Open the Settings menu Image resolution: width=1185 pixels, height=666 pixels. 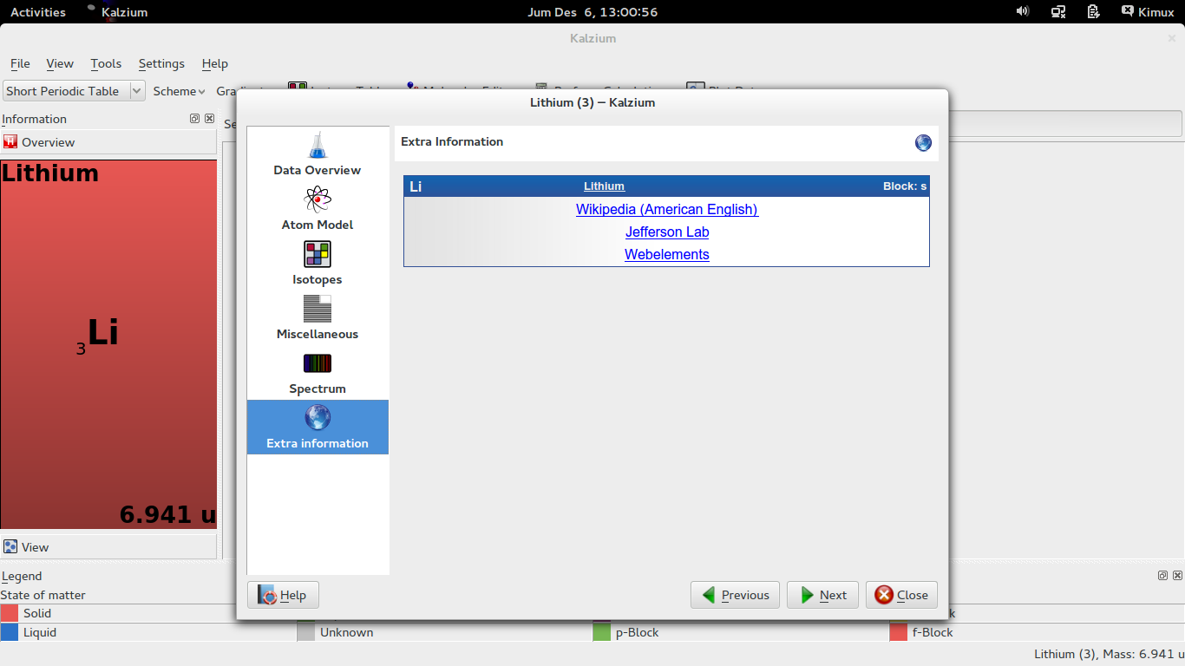point(161,63)
